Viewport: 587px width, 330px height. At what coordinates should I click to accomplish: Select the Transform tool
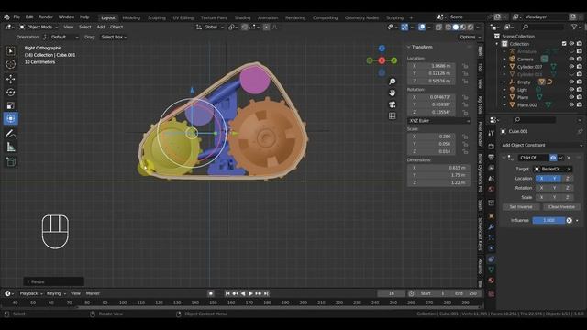point(10,118)
